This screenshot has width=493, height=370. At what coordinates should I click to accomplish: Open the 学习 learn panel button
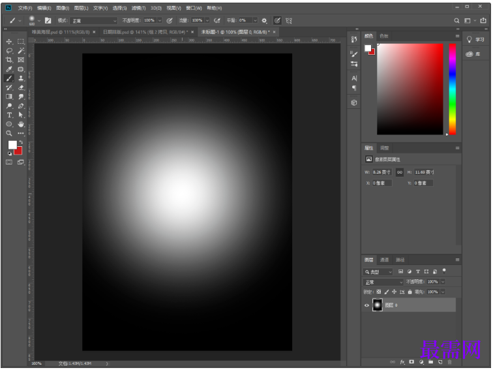point(475,40)
